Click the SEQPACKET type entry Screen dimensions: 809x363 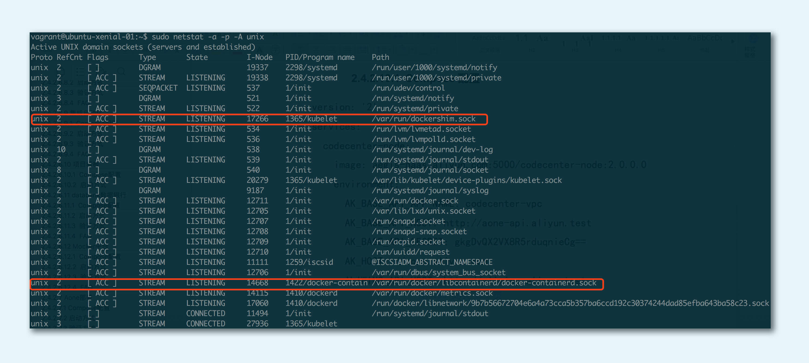click(158, 88)
